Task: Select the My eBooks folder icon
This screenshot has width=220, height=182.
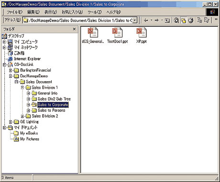Action: tap(16, 133)
